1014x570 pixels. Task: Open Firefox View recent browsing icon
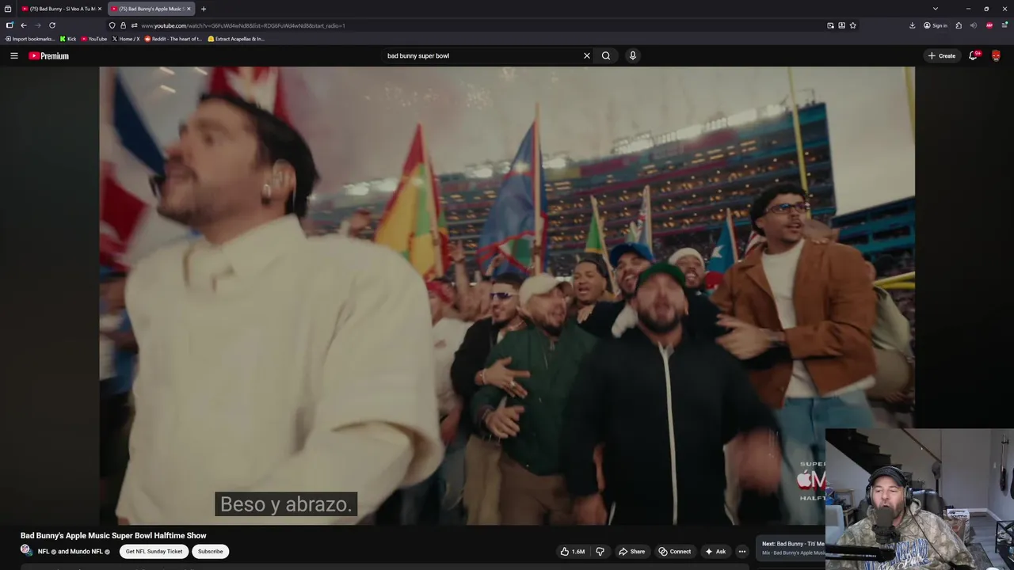(8, 9)
